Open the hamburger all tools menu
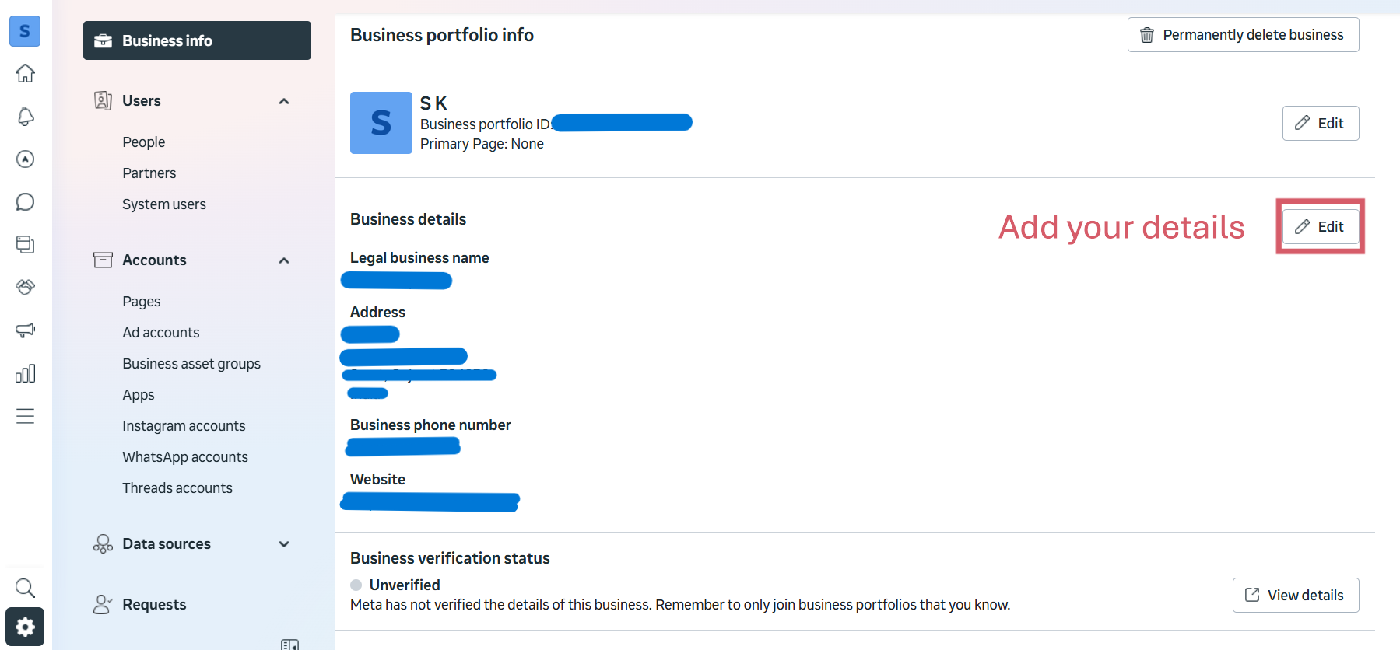Viewport: 1400px width, 650px height. (x=25, y=416)
